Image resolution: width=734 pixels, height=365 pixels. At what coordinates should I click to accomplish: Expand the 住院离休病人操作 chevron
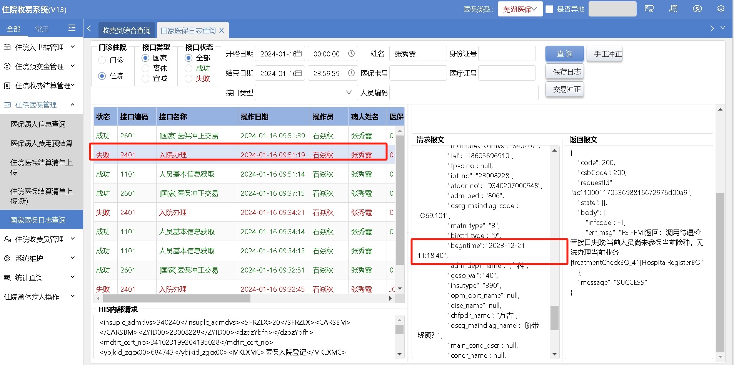pyautogui.click(x=73, y=296)
